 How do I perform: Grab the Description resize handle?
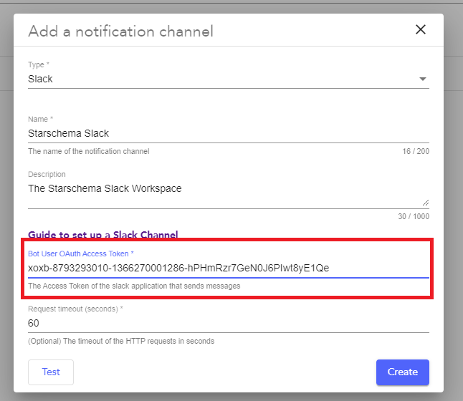tap(426, 203)
